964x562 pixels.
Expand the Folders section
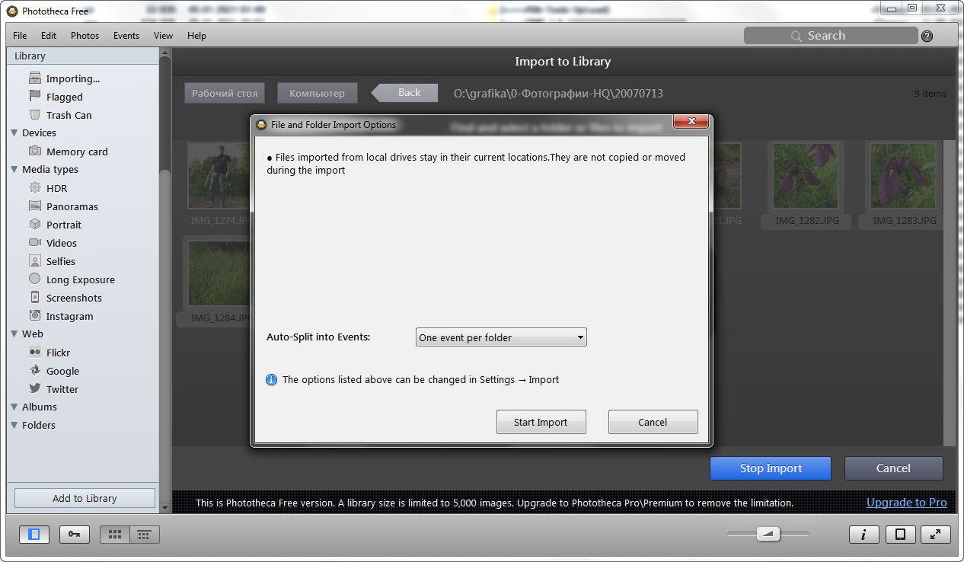[14, 425]
